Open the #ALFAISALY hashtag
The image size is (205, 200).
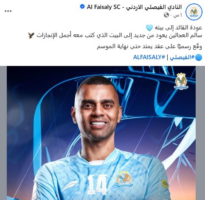point(149,57)
